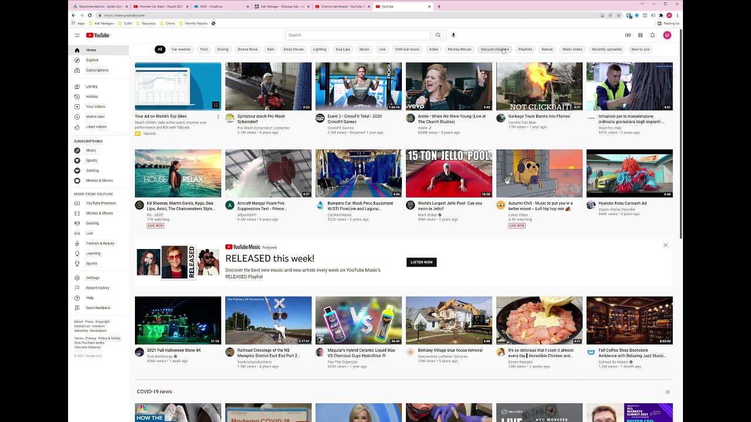751x422 pixels.
Task: Click the Terms footer link
Action: 79,338
